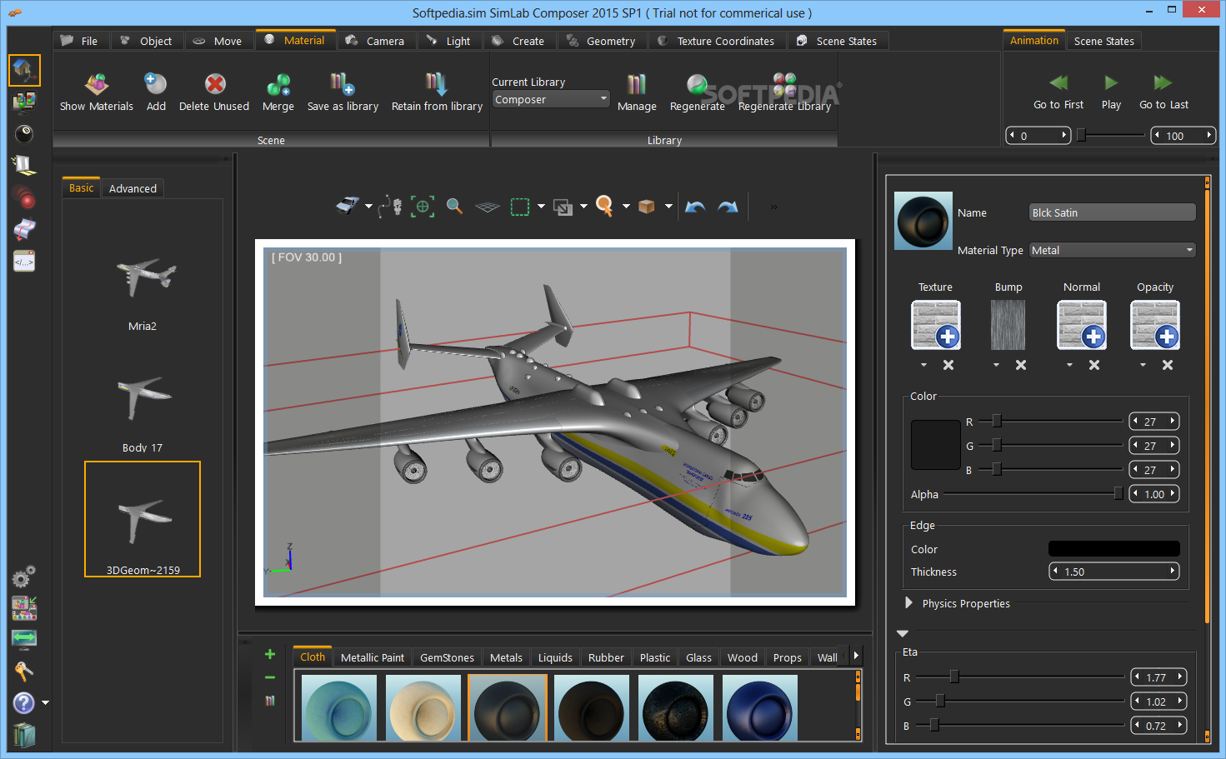Switch to the Advanced tab
1226x759 pixels.
point(133,188)
